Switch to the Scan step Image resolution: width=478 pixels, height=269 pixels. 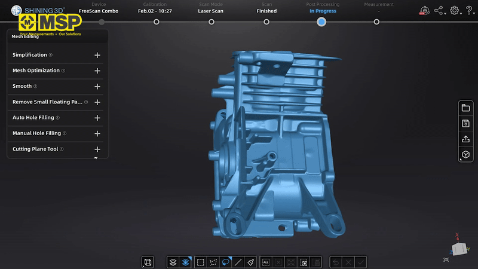click(x=266, y=22)
